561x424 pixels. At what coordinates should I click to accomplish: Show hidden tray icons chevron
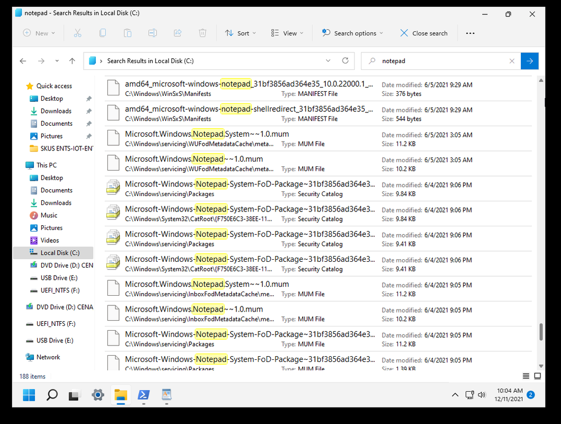[x=455, y=395]
